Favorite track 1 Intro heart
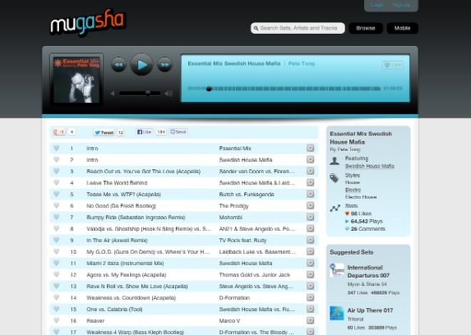 coord(56,148)
